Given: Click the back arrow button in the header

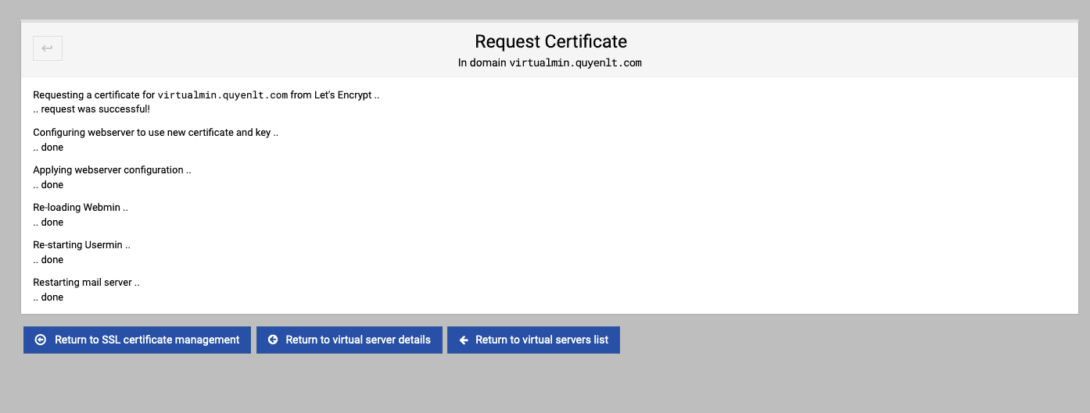Looking at the screenshot, I should coord(47,48).
